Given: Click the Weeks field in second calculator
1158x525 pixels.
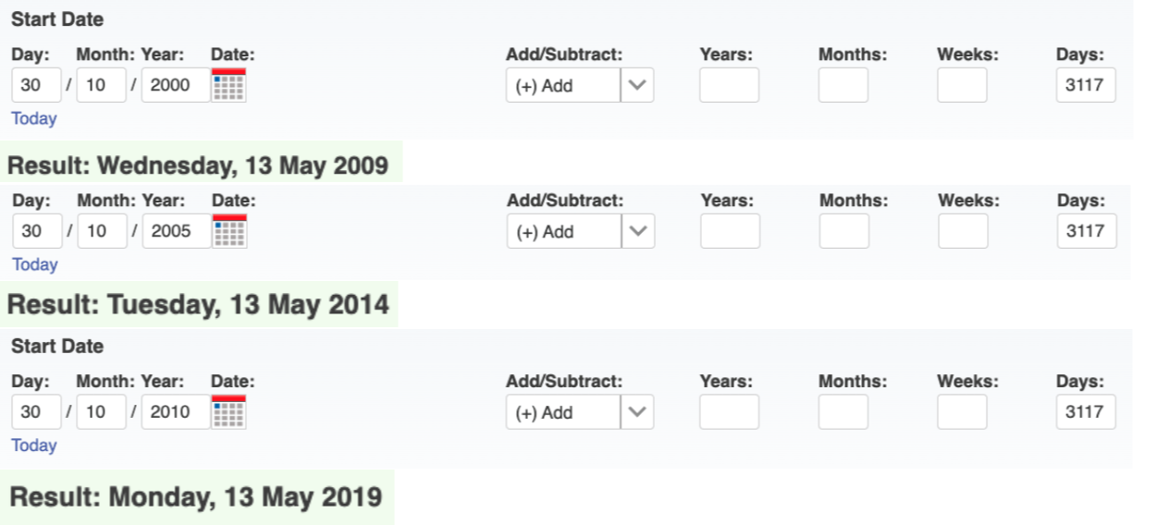Looking at the screenshot, I should [x=963, y=231].
